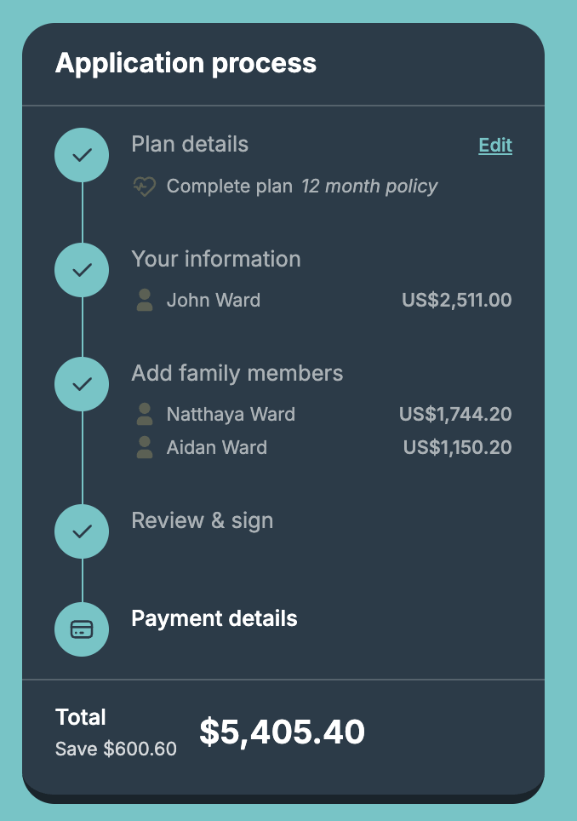Viewport: 577px width, 821px height.
Task: Click the John Ward name entry
Action: 214,300
